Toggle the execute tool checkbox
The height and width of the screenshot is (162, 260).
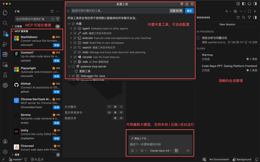coord(75,38)
